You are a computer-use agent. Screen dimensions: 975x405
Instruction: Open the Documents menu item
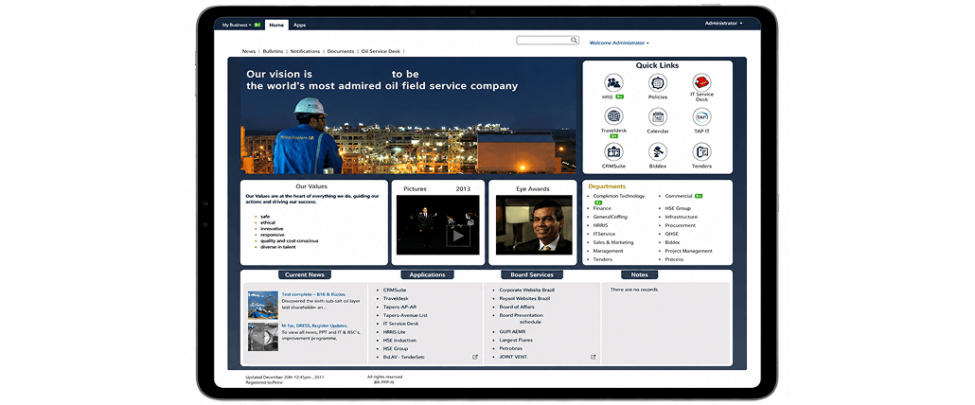tap(341, 51)
